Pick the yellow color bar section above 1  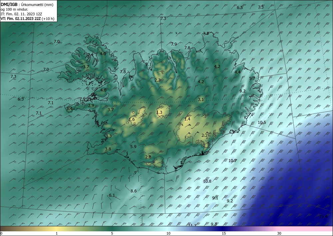(57, 229)
